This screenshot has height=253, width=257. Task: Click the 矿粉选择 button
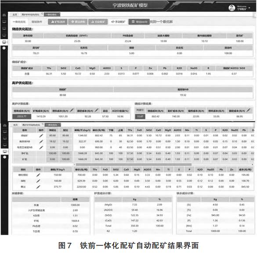58,22
